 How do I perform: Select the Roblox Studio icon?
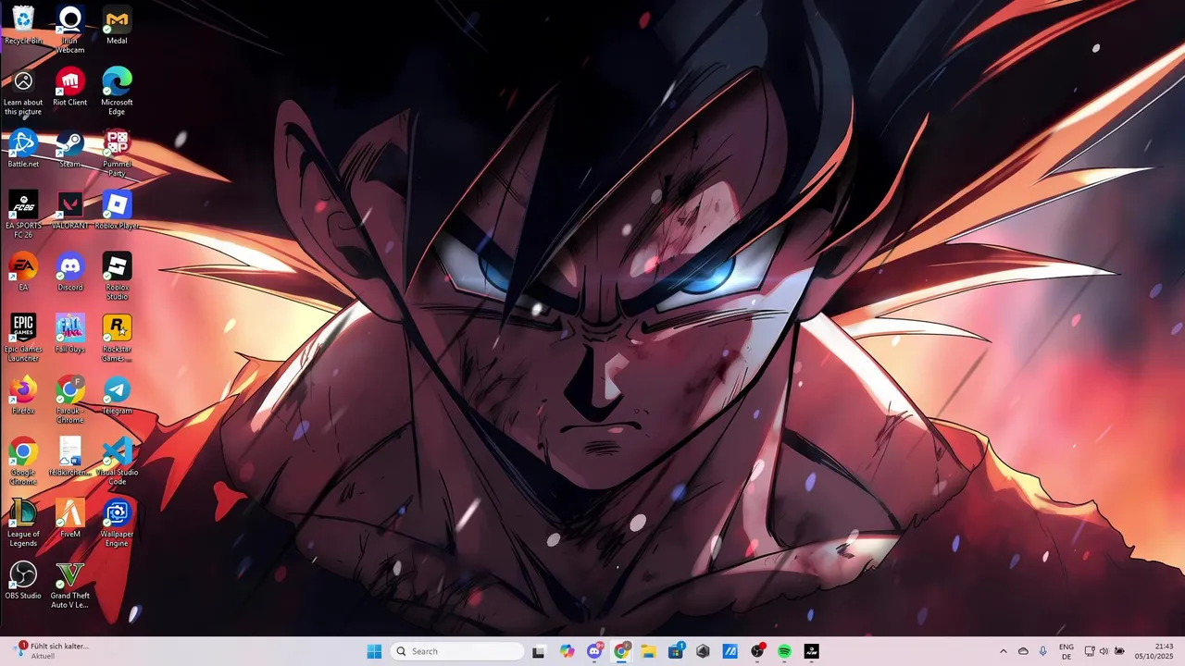point(117,277)
